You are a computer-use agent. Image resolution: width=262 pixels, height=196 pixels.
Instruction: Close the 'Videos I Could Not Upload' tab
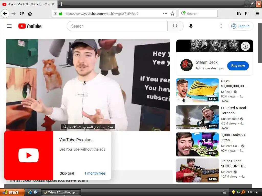(53, 4)
